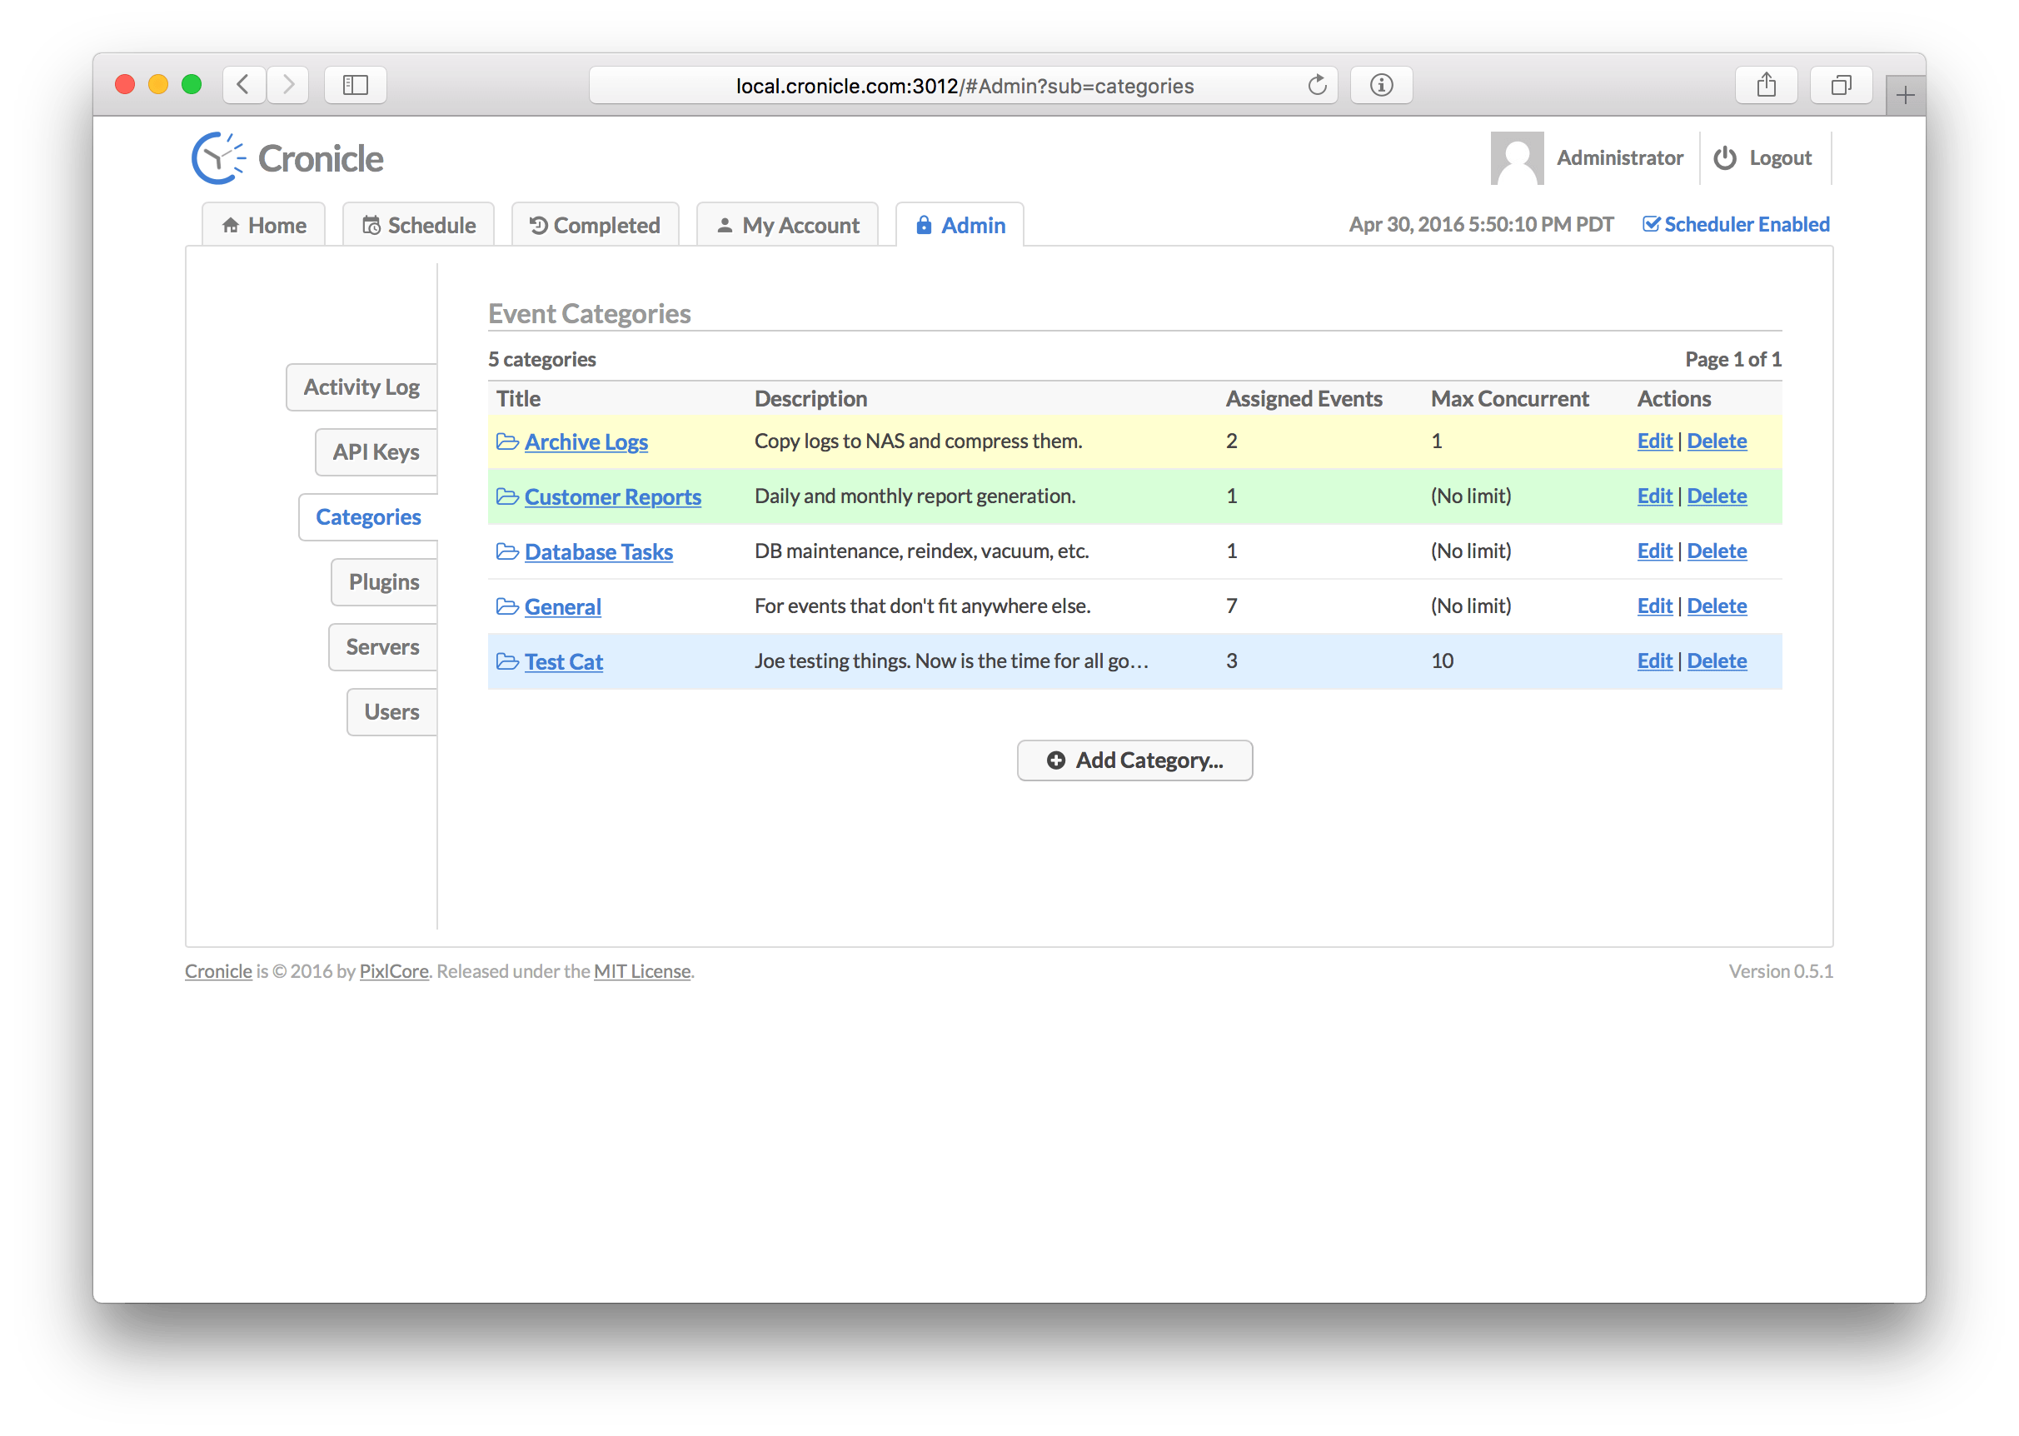Screen dimensions: 2019x1436
Task: Open the Activity Log sidebar tab
Action: (x=361, y=387)
